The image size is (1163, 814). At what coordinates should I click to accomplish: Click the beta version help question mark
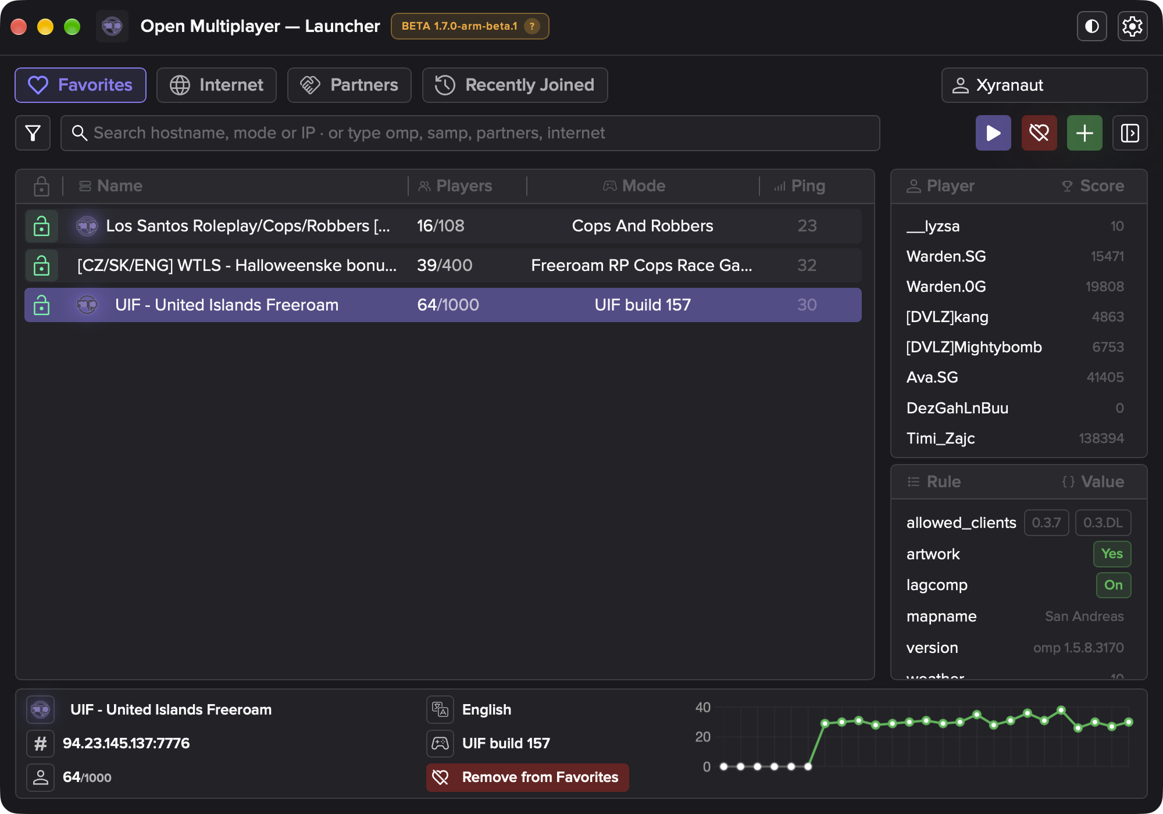coord(531,26)
